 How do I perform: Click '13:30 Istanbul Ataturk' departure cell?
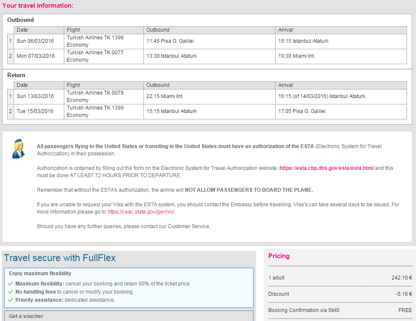(x=209, y=56)
